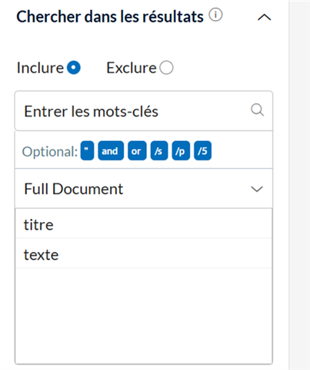Open the Full Document dropdown
The image size is (310, 370).
coord(144,189)
